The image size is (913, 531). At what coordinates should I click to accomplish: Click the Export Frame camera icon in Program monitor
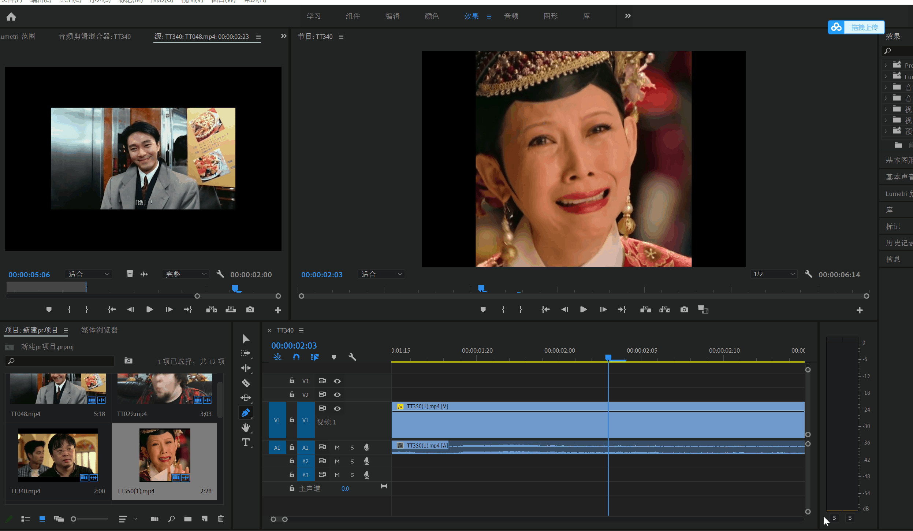[684, 309]
